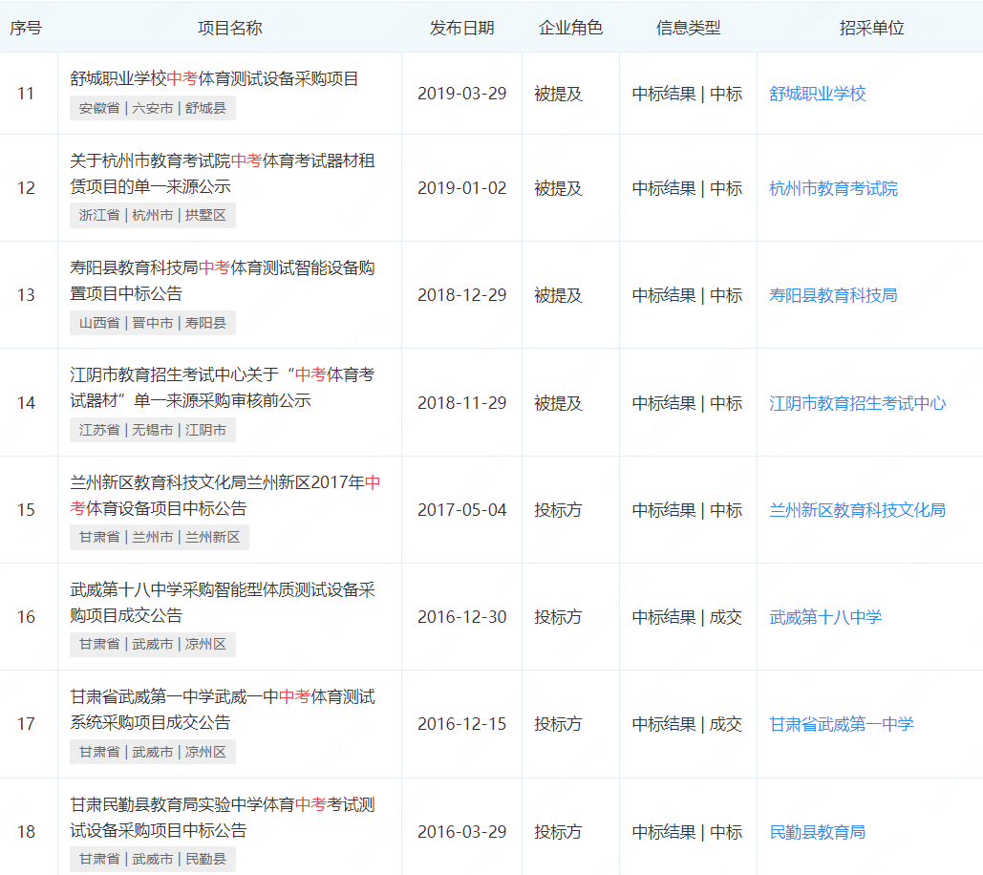Viewport: 983px width, 875px height.
Task: Click the 信息类型 column header
Action: (x=688, y=28)
